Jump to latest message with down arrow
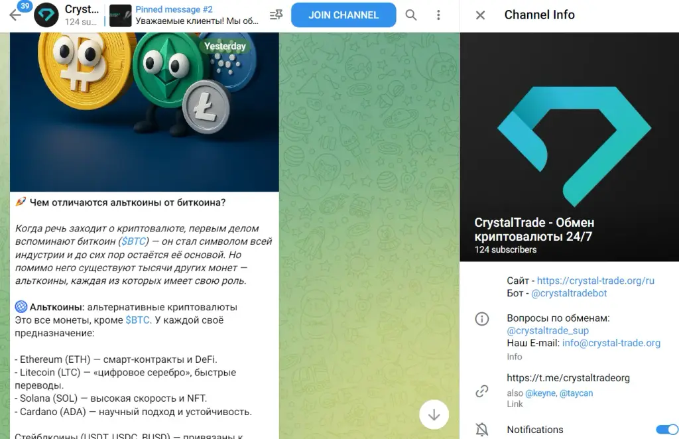 click(x=434, y=414)
